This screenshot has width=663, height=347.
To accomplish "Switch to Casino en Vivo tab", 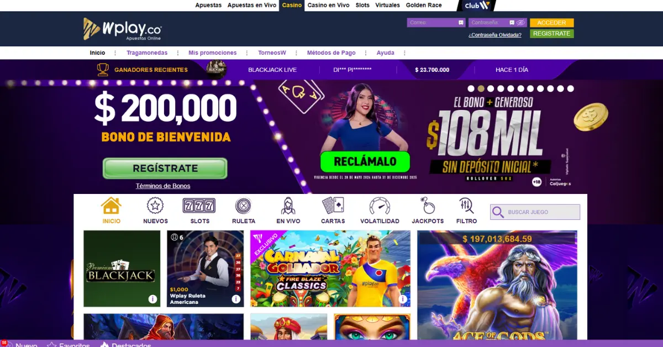I will pyautogui.click(x=328, y=5).
